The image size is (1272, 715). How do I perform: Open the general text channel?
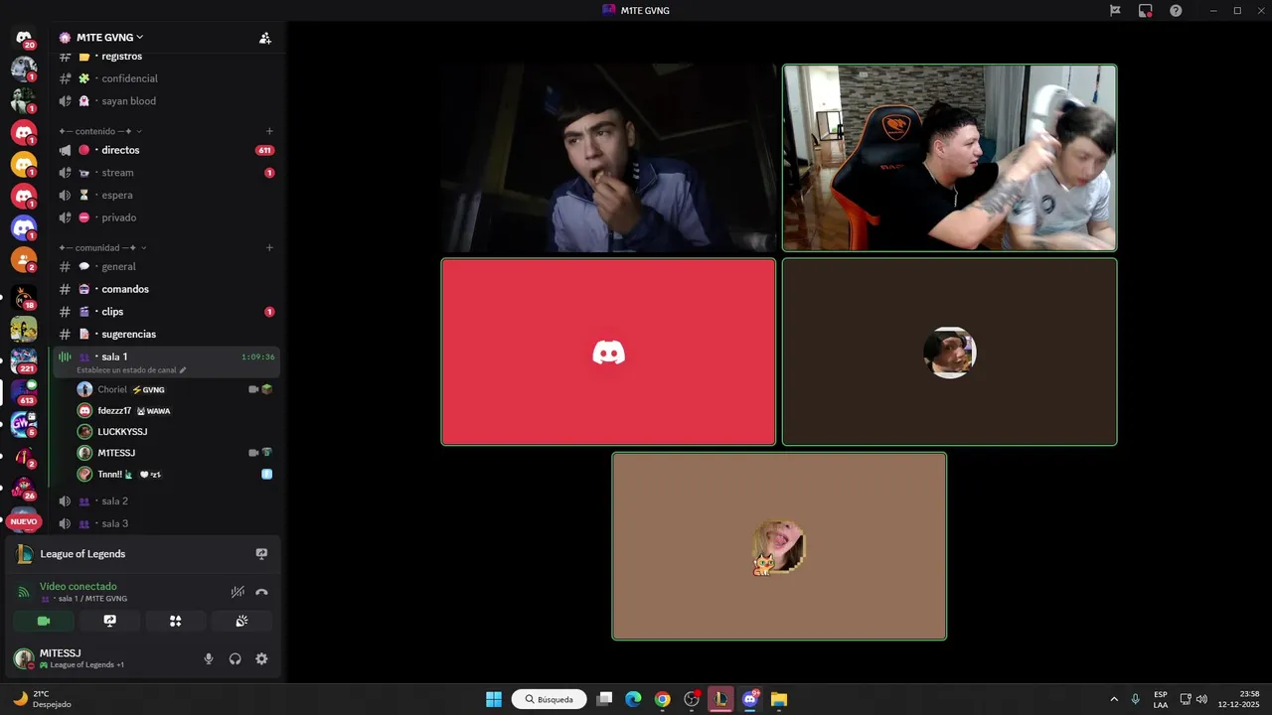pos(166,266)
